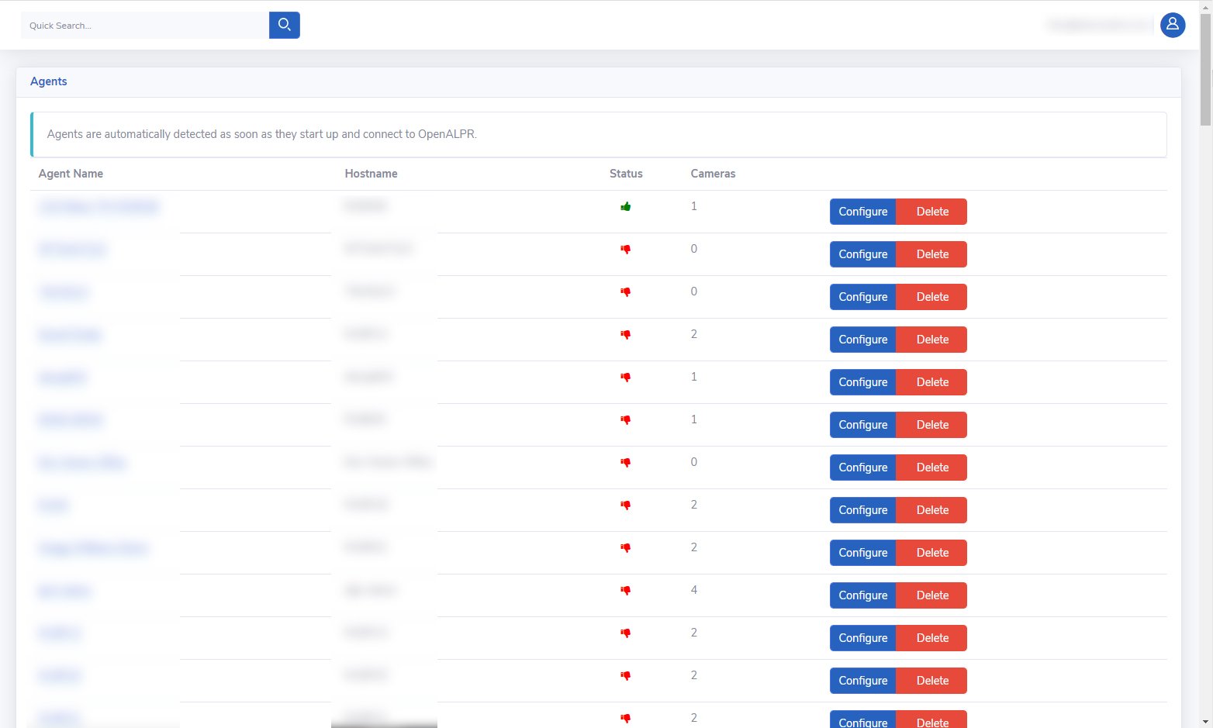This screenshot has width=1213, height=728.
Task: Click Configure in the fifth agent row
Action: [862, 382]
